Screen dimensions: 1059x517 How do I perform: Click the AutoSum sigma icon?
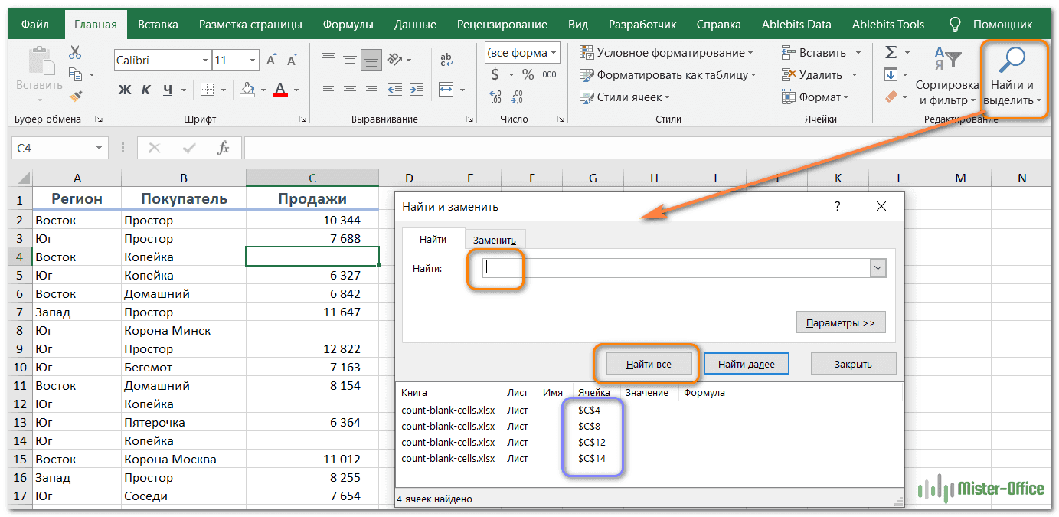pos(891,53)
